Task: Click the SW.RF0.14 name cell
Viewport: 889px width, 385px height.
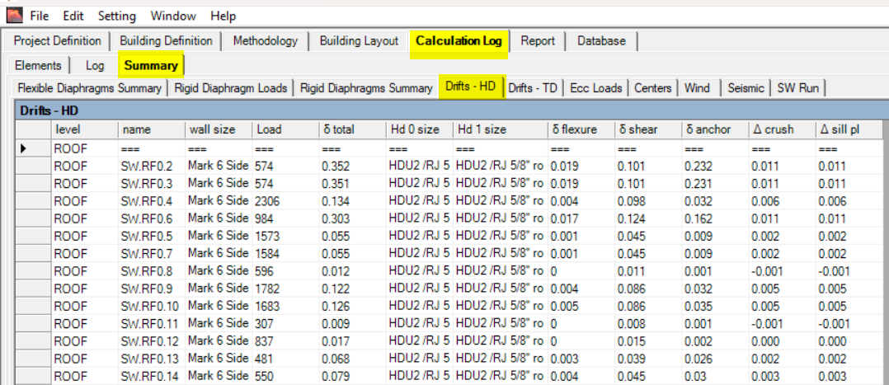Action: [152, 377]
